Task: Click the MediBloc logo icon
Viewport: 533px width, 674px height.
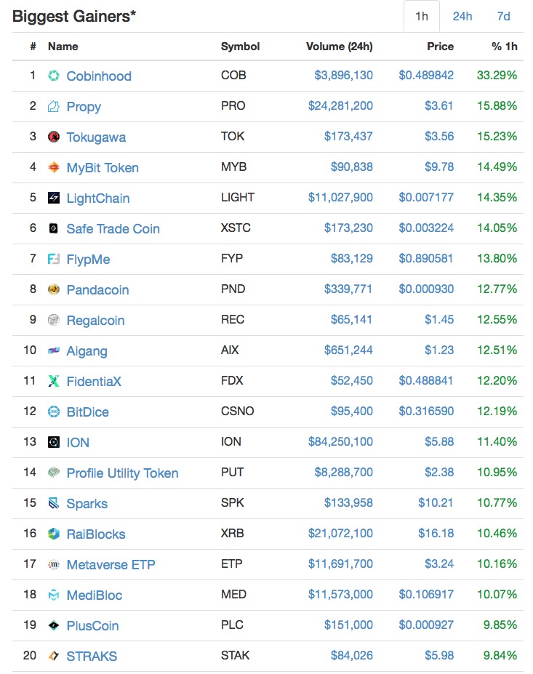Action: [54, 595]
